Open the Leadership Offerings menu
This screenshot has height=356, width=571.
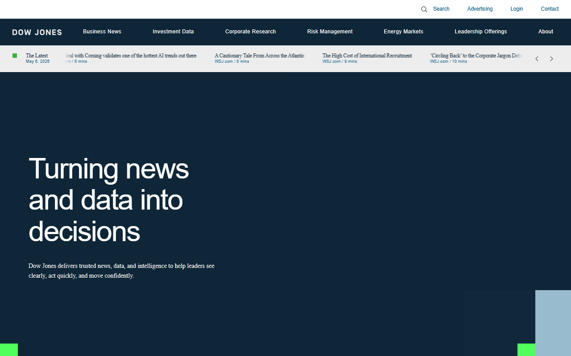tap(481, 32)
